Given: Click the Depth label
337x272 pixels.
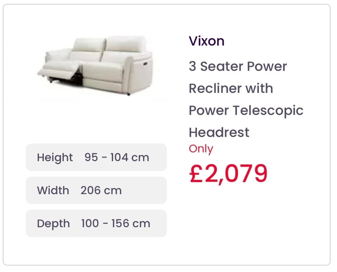Looking at the screenshot, I should coord(53,224).
